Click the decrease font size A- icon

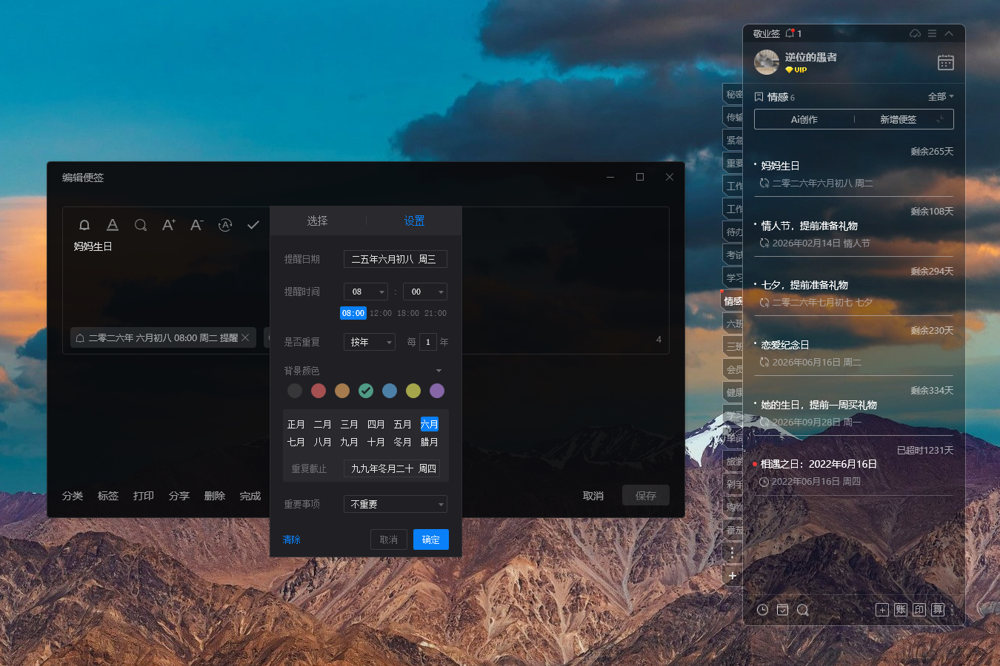coord(196,225)
